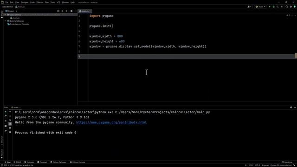The image size is (297, 167).
Task: Expand External Libraries node
Action: point(5,21)
